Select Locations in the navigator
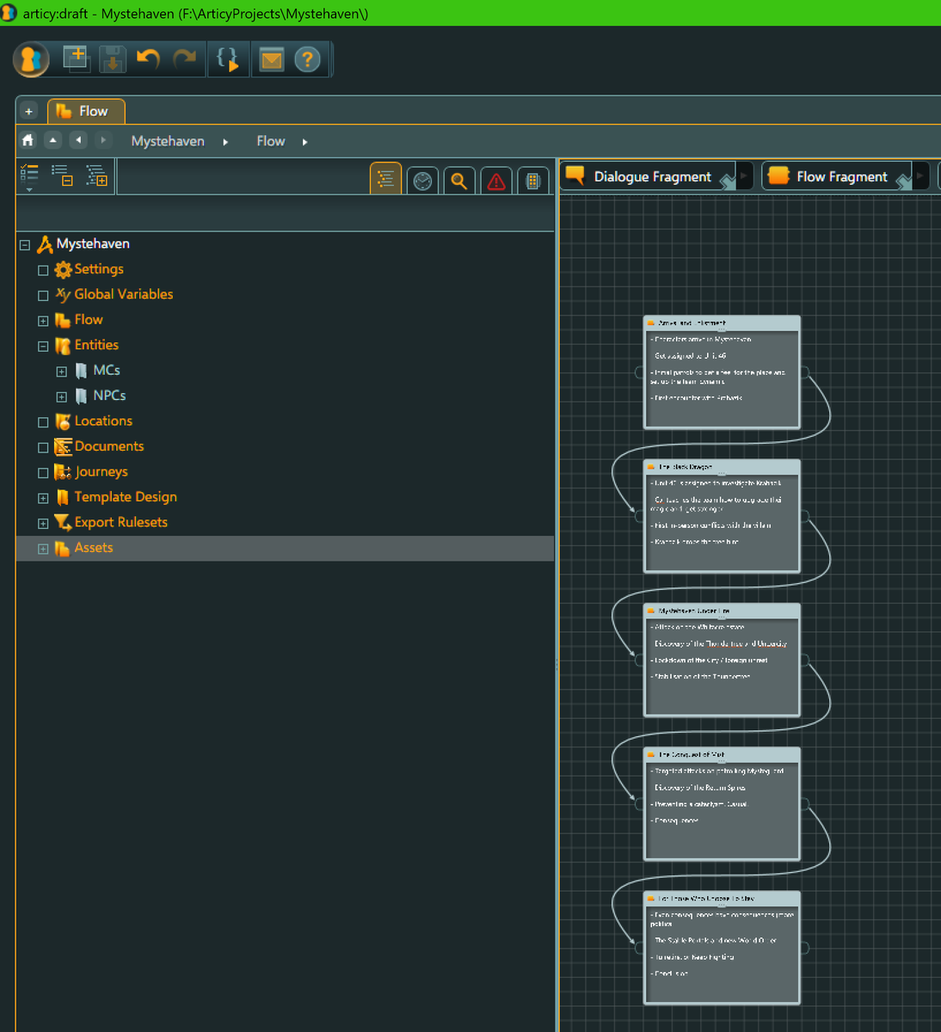This screenshot has width=941, height=1032. click(x=103, y=421)
